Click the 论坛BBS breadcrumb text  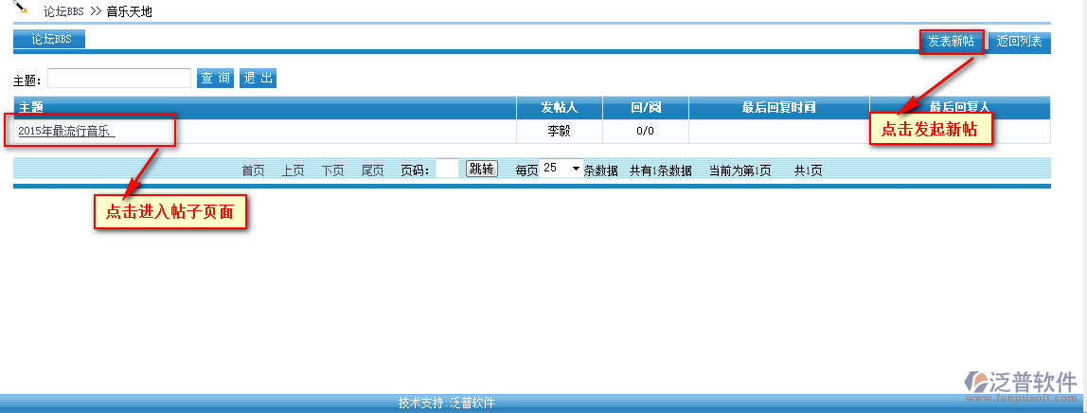tap(63, 11)
